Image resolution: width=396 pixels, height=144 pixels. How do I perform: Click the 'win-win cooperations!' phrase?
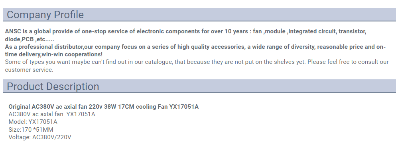pyautogui.click(x=72, y=54)
